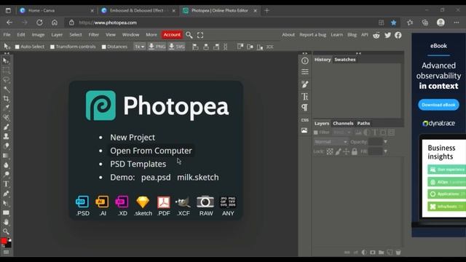Export as PNG button
Image resolution: width=466 pixels, height=262 pixels.
coord(157,47)
